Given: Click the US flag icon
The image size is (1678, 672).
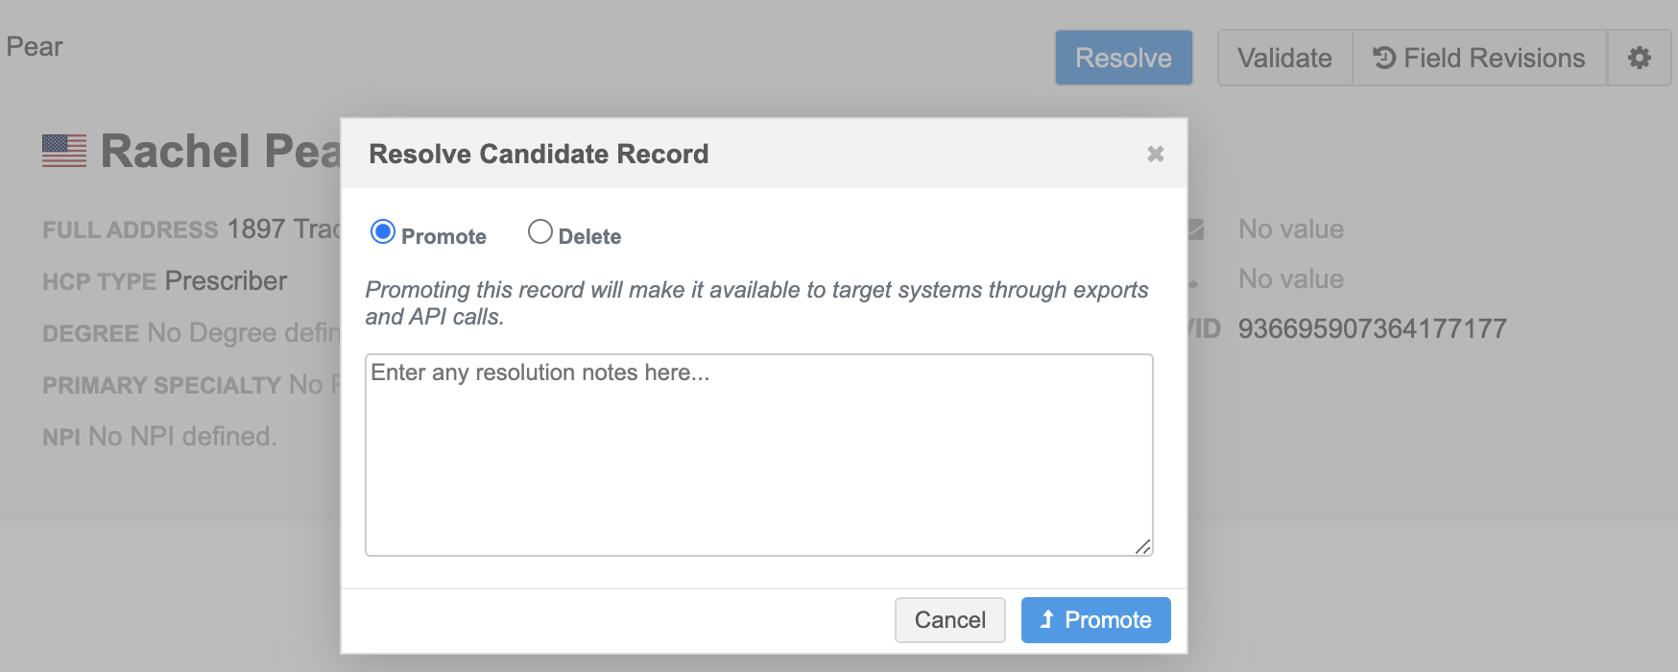Looking at the screenshot, I should pos(64,151).
